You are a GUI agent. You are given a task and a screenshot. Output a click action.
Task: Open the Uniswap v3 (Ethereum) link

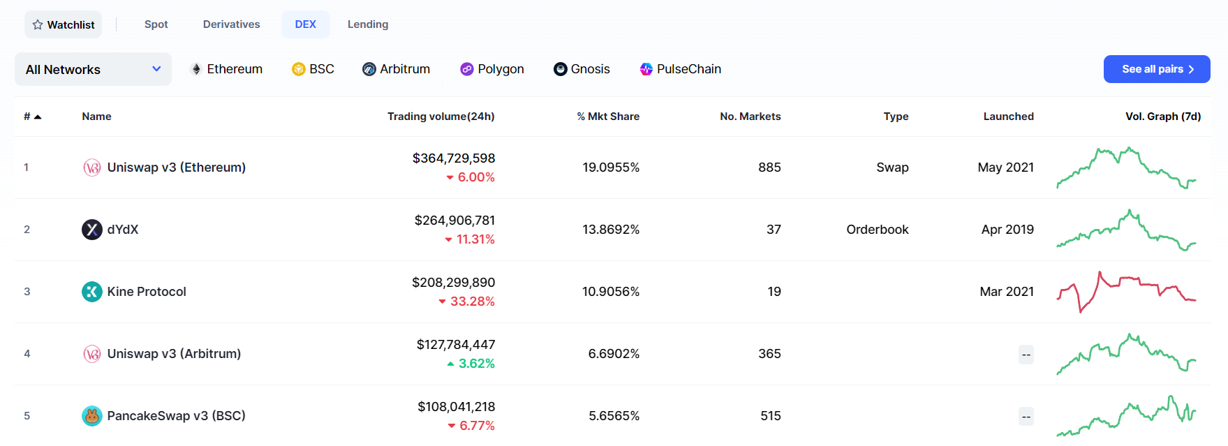(177, 168)
